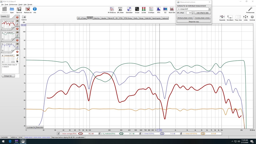Image resolution: width=256 pixels, height=144 pixels.
Task: Open the File menu
Action: coord(2,4)
